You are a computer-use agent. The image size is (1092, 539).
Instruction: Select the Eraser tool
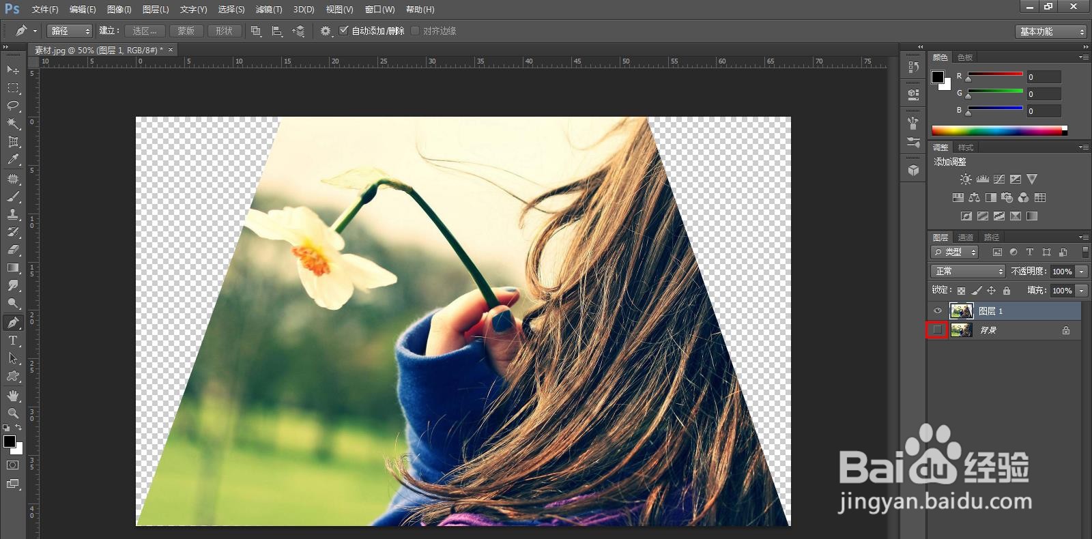[13, 250]
